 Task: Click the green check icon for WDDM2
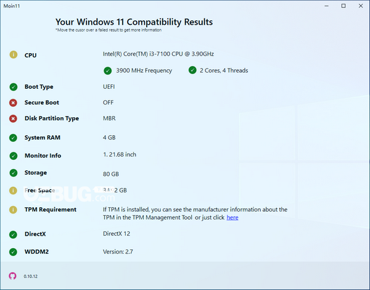coord(13,252)
